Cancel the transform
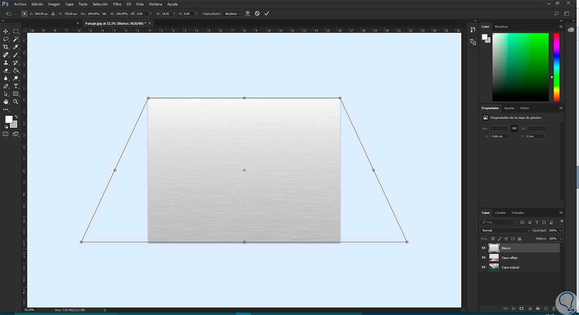Screen dimensions: 579x315 257,14
